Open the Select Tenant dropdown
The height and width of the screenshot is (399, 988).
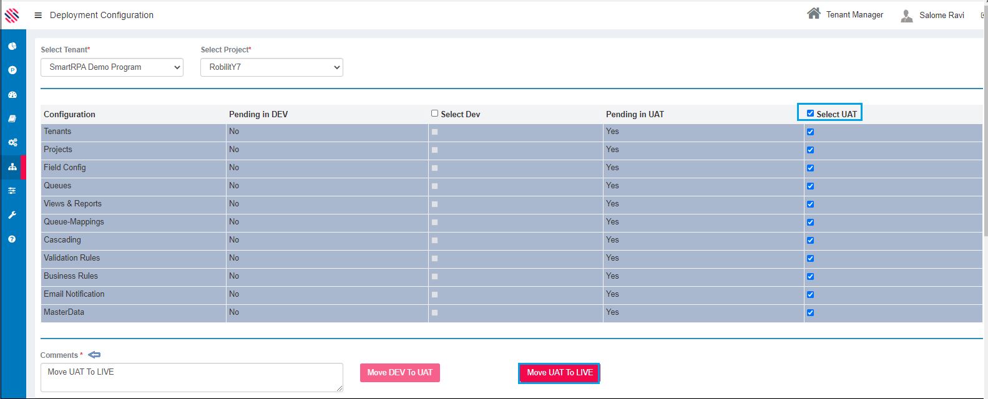point(112,67)
